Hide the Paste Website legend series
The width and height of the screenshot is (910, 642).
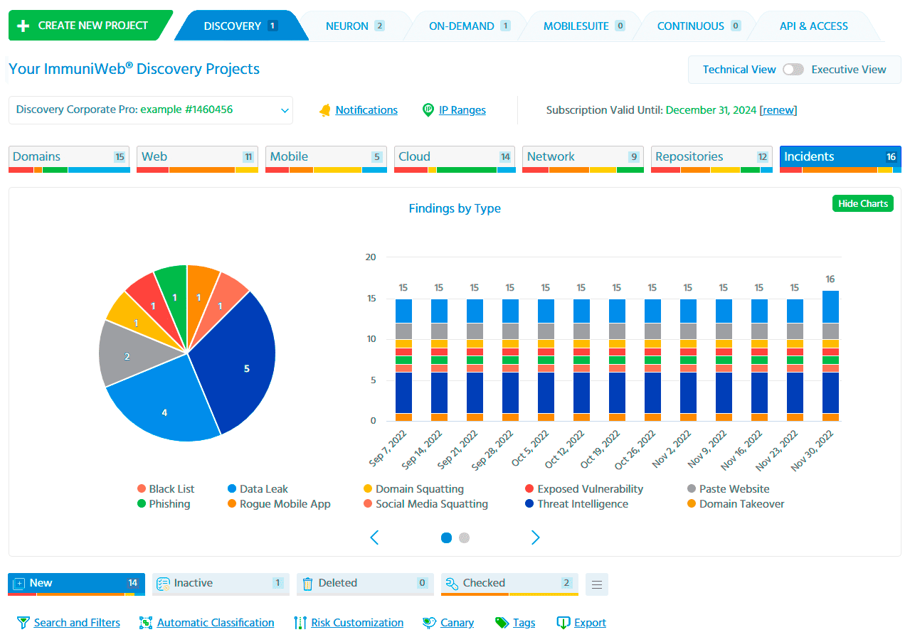pos(729,489)
